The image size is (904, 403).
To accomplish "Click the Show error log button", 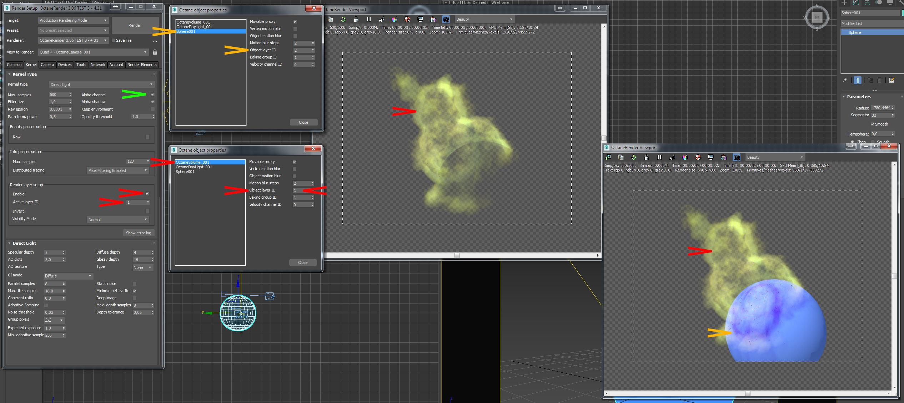I will click(139, 233).
